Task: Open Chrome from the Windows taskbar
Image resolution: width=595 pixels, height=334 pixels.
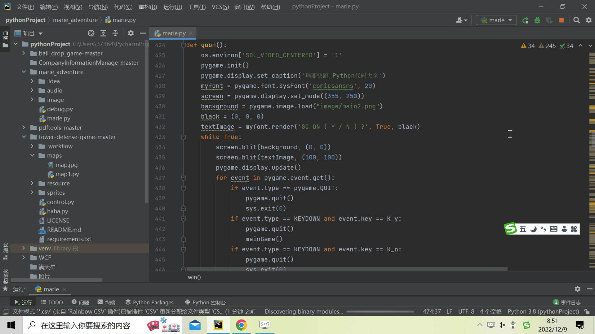Action: pyautogui.click(x=241, y=325)
